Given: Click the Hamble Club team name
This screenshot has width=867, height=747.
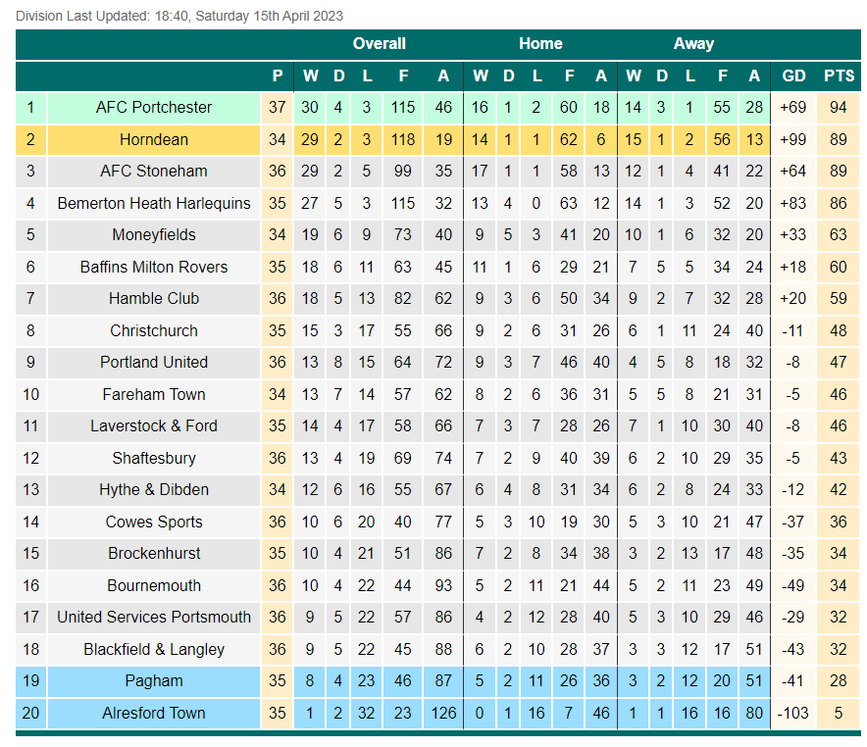Looking at the screenshot, I should [x=154, y=298].
